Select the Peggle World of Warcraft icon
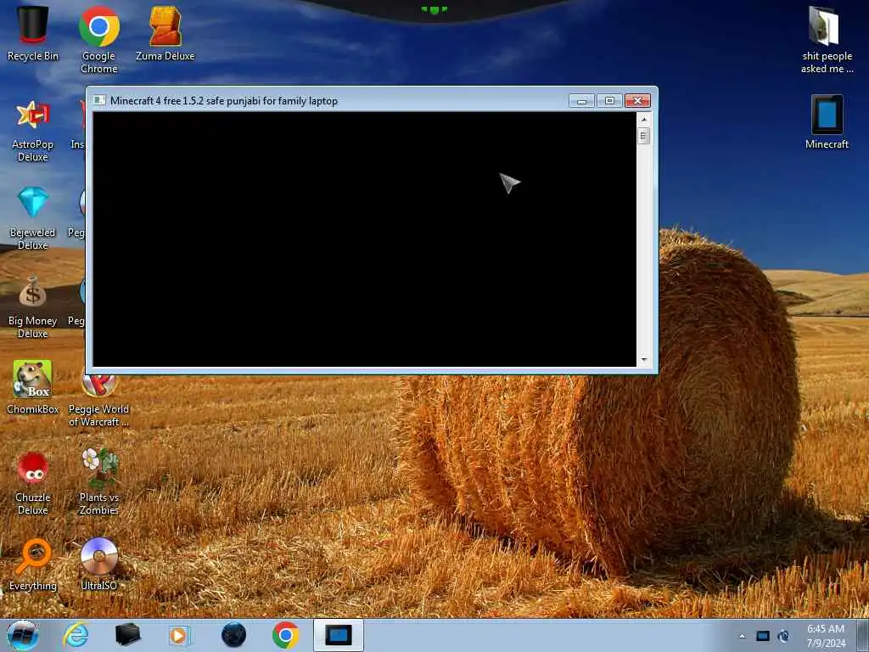The width and height of the screenshot is (869, 652). 98,401
